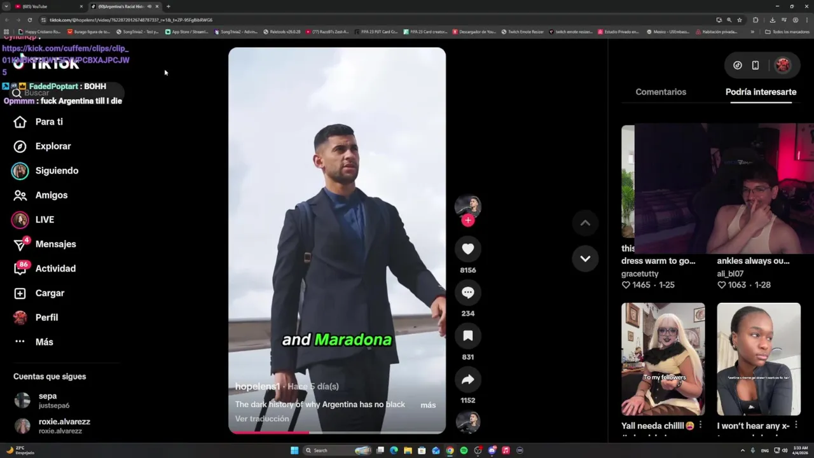Open the hopelens1 username on the video
This screenshot has height=458, width=814.
pyautogui.click(x=258, y=387)
